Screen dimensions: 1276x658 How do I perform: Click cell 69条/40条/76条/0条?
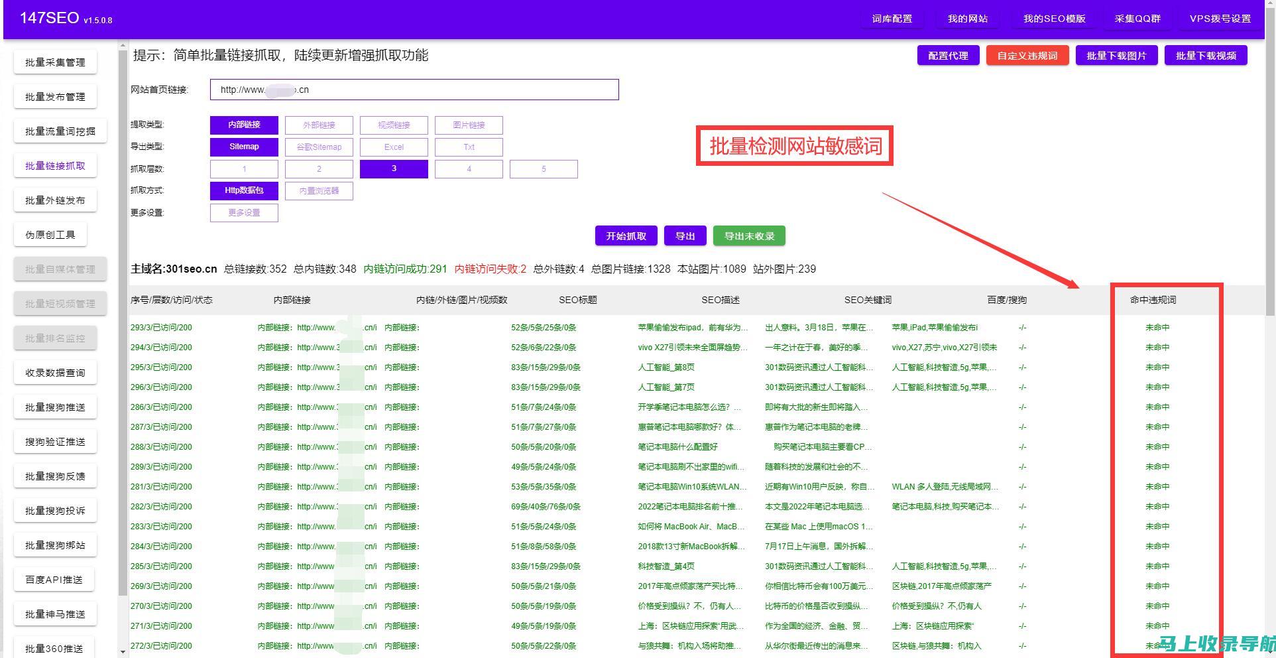[546, 507]
